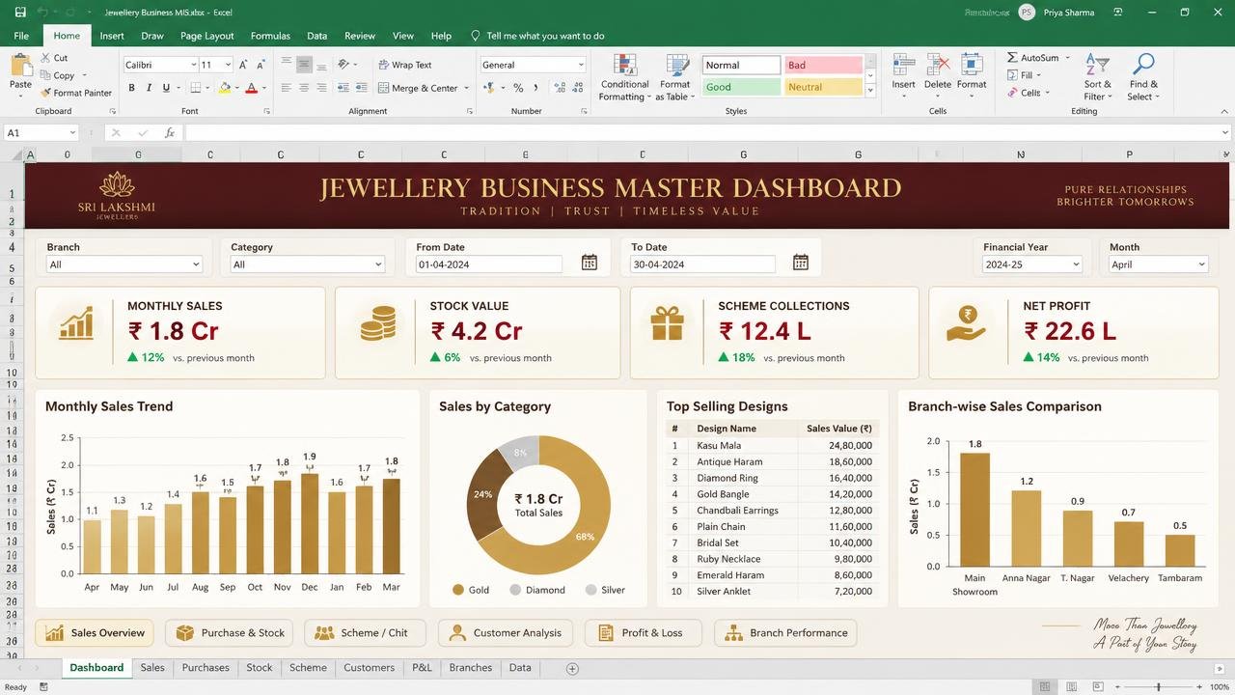Open the Category filter dropdown
The image size is (1235, 695).
pyautogui.click(x=308, y=264)
